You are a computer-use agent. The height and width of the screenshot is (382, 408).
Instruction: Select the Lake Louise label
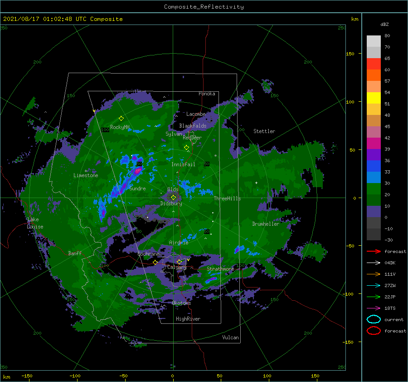[x=35, y=223]
